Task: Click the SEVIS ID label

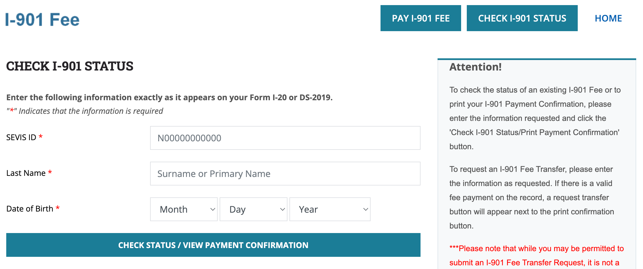Action: (x=21, y=137)
